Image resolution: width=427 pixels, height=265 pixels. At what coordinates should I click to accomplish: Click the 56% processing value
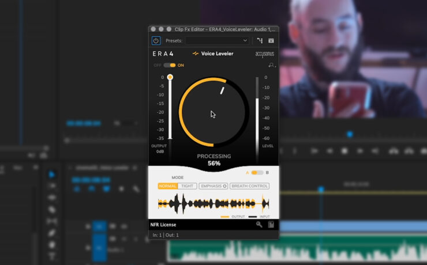click(214, 164)
